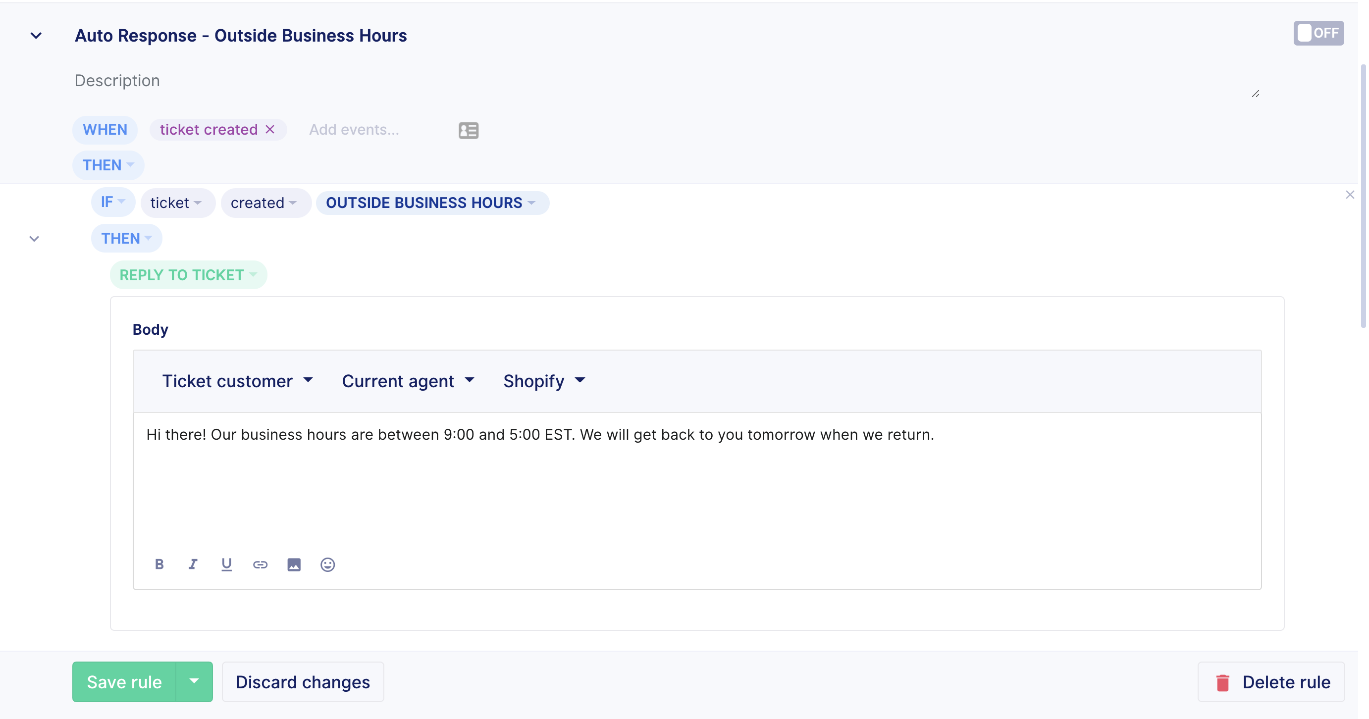This screenshot has height=719, width=1369.
Task: Toggle underline formatting
Action: tap(226, 565)
